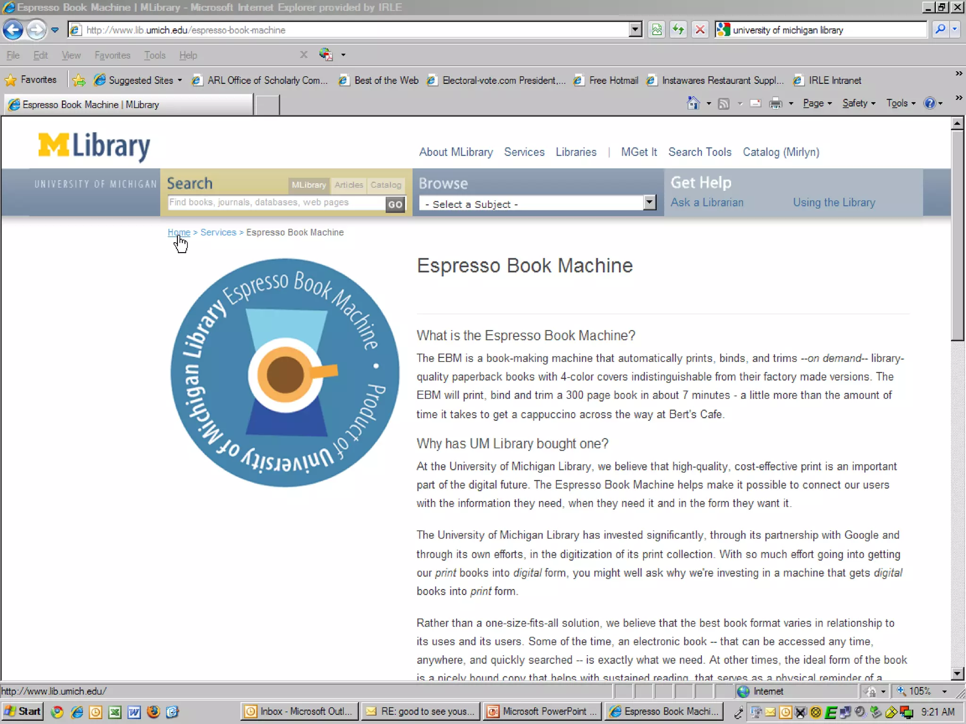
Task: Switch search scope to Catalog tab
Action: pos(386,185)
